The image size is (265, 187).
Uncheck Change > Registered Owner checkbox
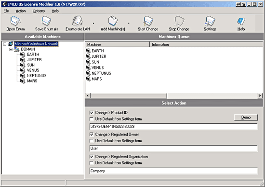92,134
